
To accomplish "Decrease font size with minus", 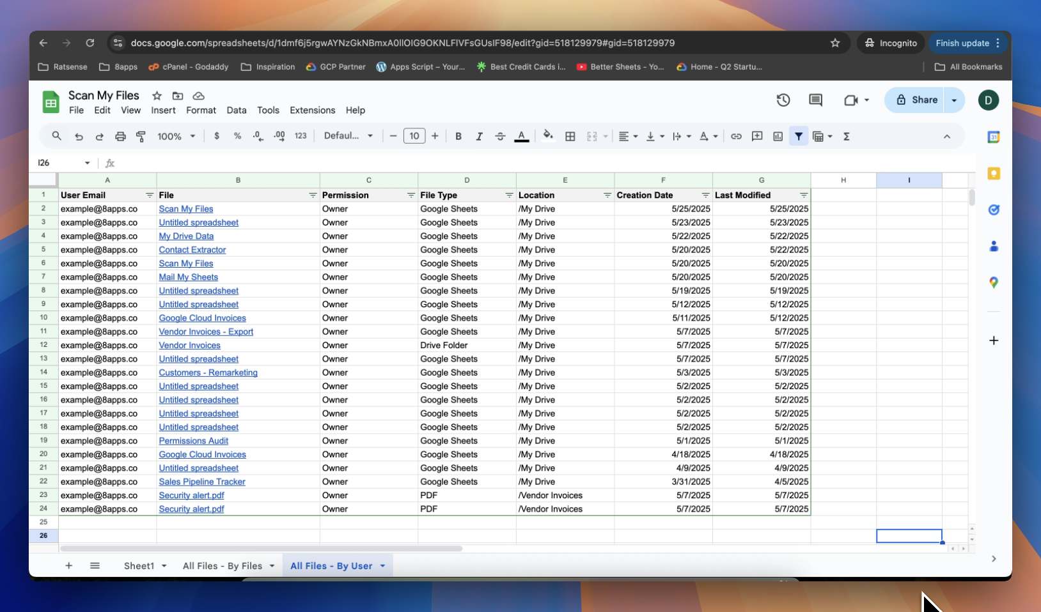I will [393, 136].
